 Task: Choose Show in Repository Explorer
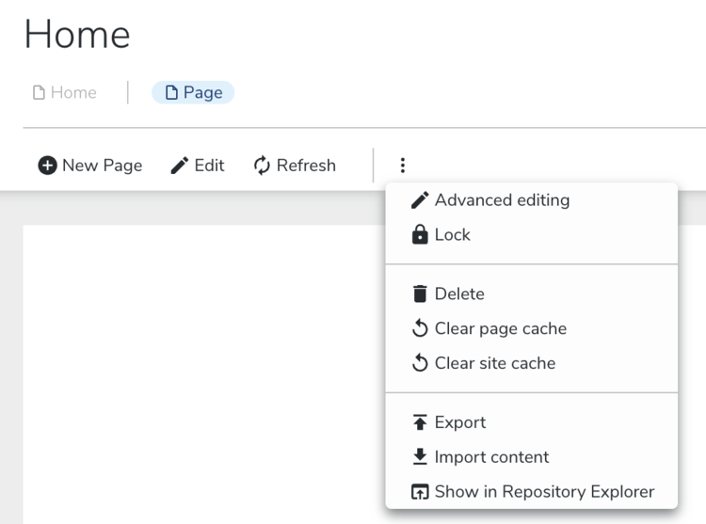[x=531, y=492]
